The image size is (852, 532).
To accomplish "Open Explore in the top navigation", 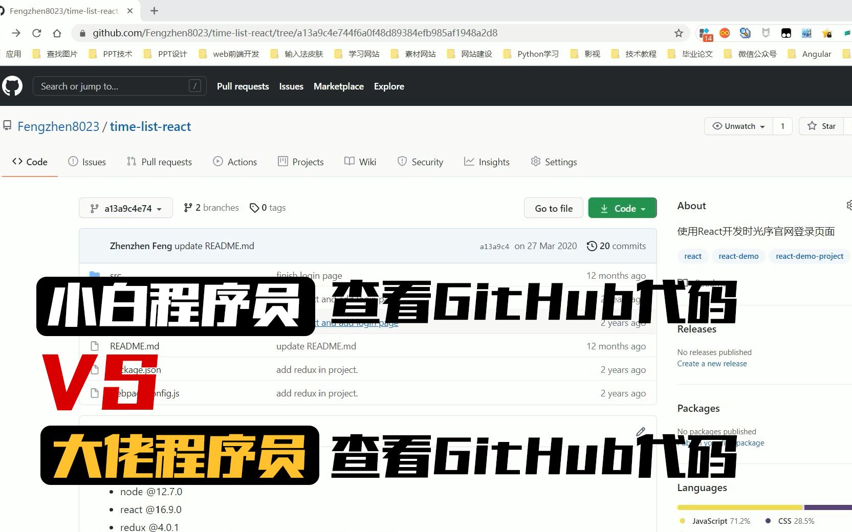I will [x=389, y=86].
